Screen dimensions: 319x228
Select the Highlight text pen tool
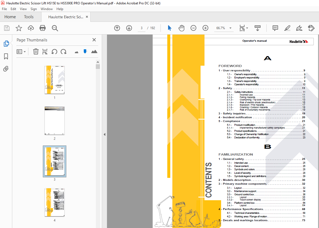tap(287, 28)
